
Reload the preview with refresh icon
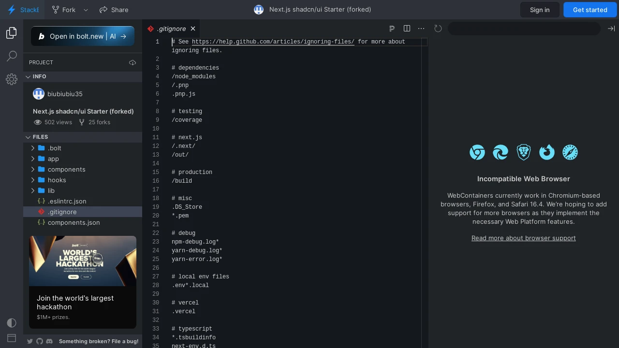point(438,29)
